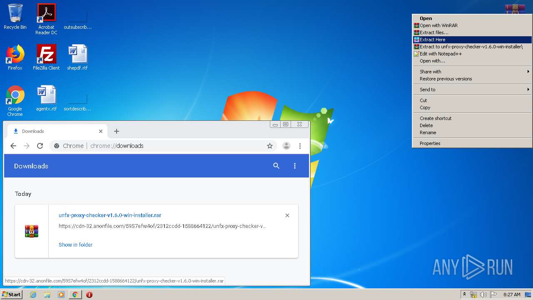Open Google Chrome desktop shortcut
The height and width of the screenshot is (300, 533).
pyautogui.click(x=15, y=101)
